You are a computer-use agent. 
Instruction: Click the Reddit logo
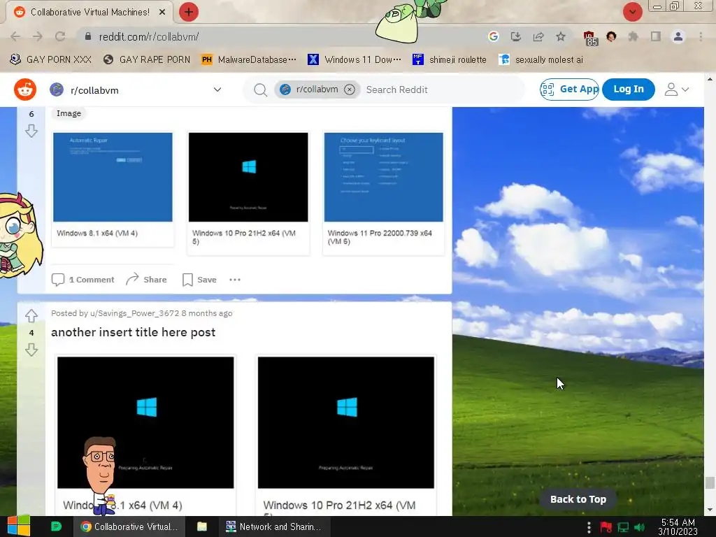click(x=25, y=89)
